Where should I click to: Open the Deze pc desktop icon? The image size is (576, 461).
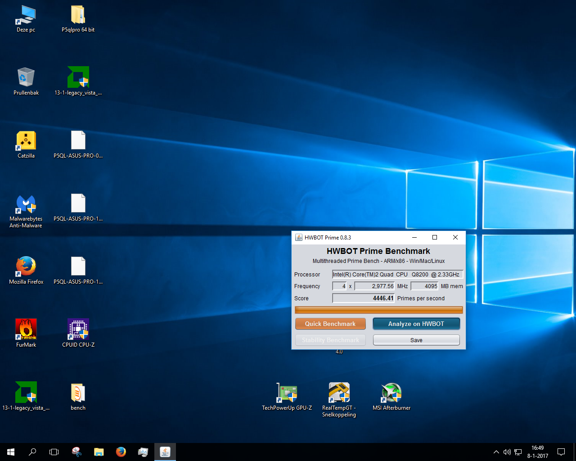[x=26, y=19]
